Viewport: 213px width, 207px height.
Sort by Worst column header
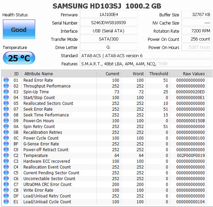click(x=133, y=74)
